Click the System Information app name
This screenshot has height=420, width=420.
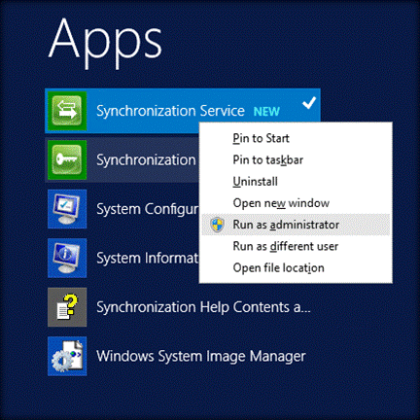coord(148,259)
